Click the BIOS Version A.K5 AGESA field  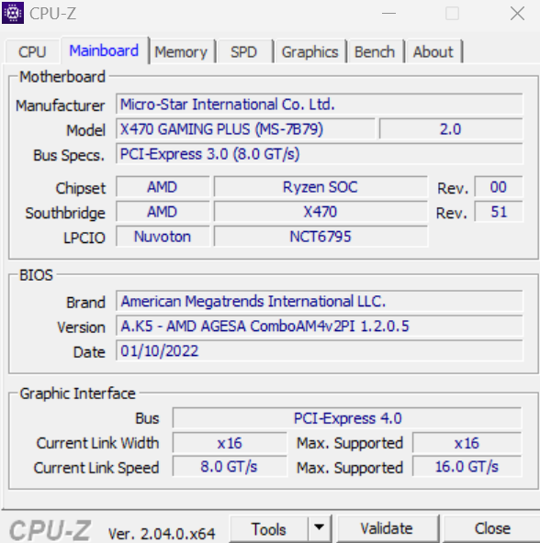click(319, 327)
